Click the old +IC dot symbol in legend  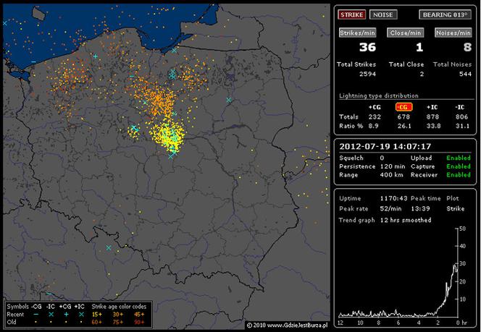(x=81, y=322)
